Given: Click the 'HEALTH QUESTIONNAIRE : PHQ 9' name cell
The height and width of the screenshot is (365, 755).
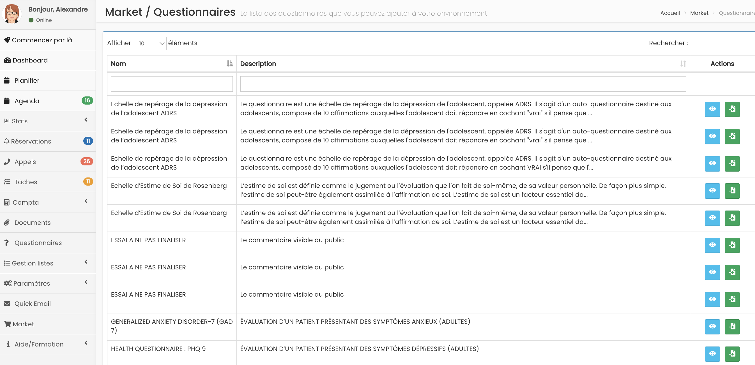Looking at the screenshot, I should pyautogui.click(x=172, y=353).
